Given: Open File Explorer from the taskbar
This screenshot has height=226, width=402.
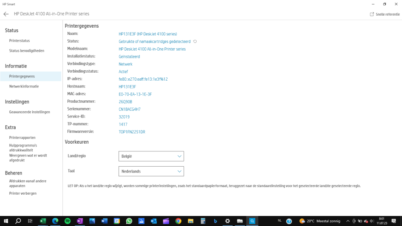Looking at the screenshot, I should 191,221.
